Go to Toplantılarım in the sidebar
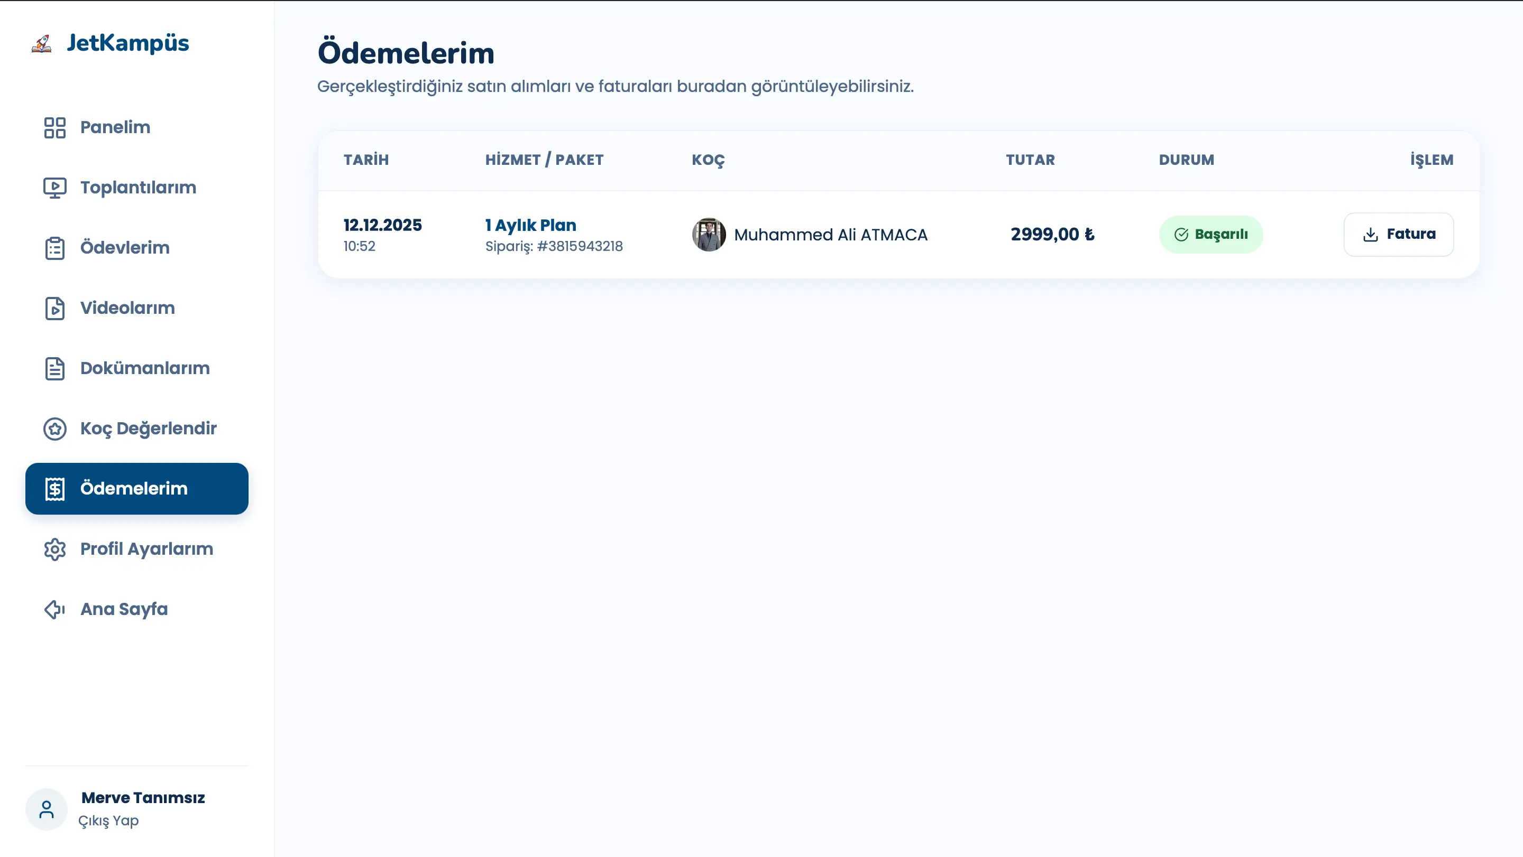Image resolution: width=1523 pixels, height=857 pixels. click(x=137, y=188)
